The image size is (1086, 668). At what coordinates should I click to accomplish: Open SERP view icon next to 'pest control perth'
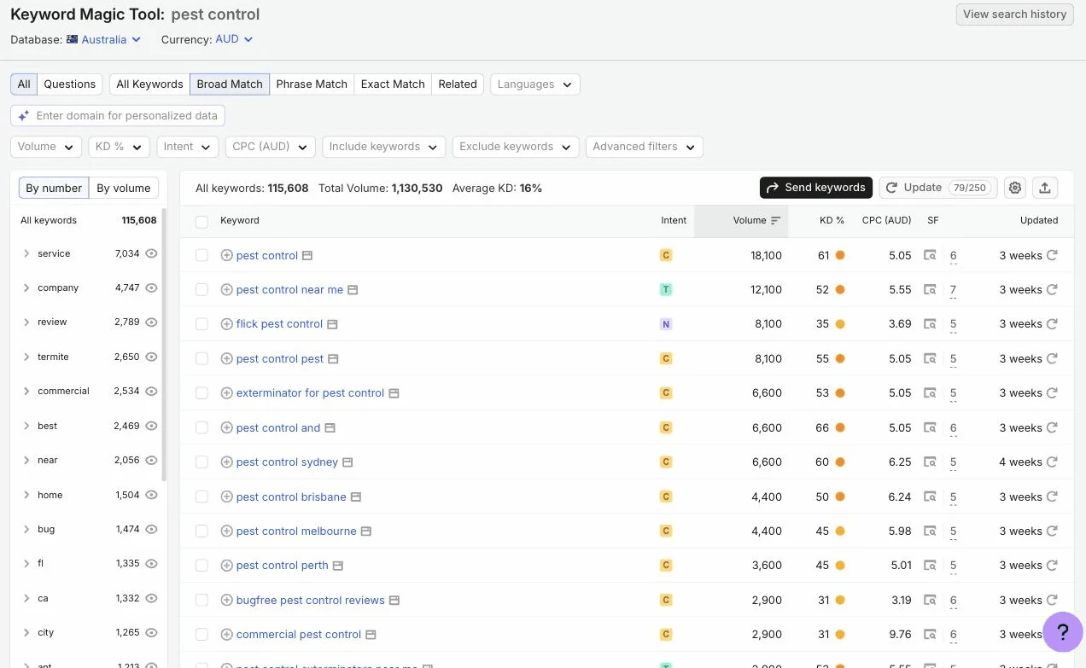point(337,566)
